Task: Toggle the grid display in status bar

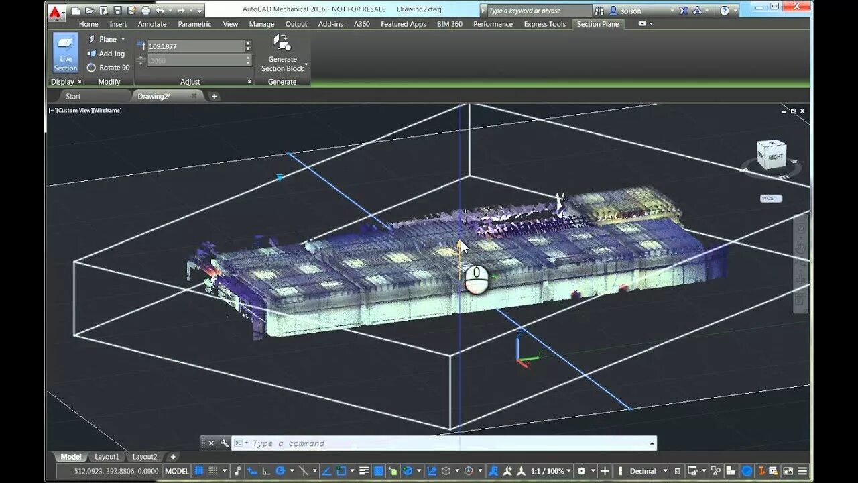Action: pos(199,471)
